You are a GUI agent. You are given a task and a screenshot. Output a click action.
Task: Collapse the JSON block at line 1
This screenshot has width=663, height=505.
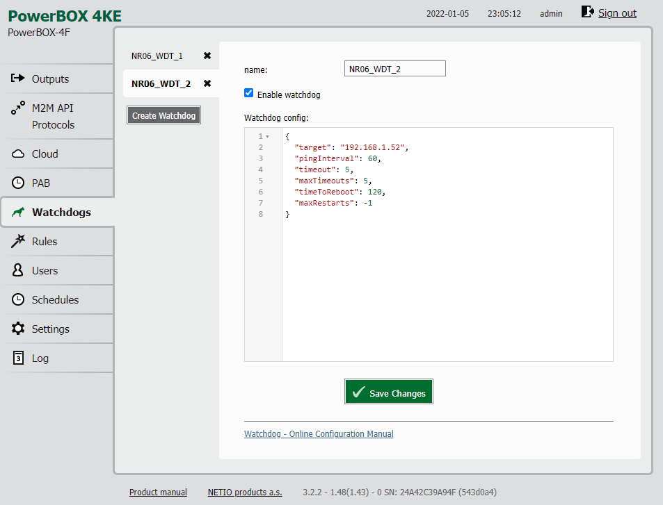[268, 137]
